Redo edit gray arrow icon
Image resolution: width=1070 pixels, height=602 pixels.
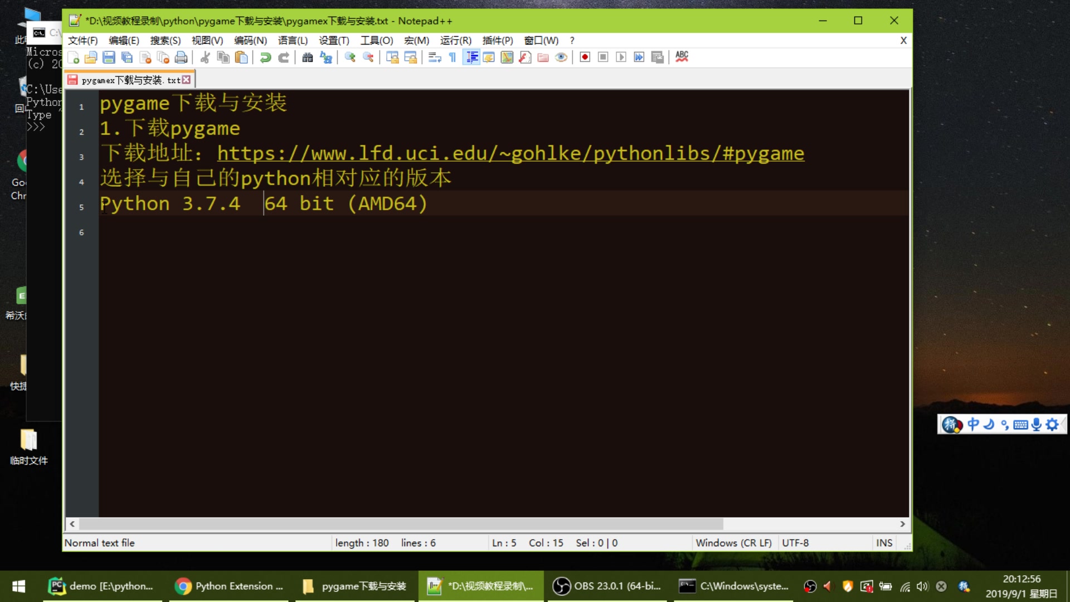[284, 57]
